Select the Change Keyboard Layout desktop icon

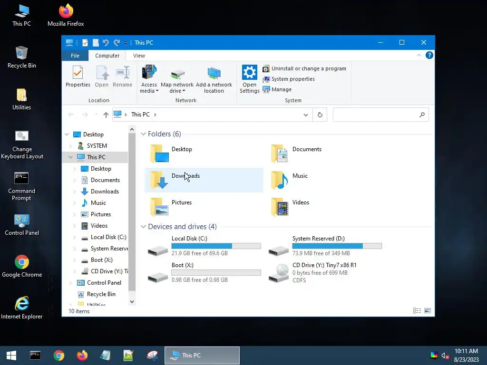(x=22, y=144)
